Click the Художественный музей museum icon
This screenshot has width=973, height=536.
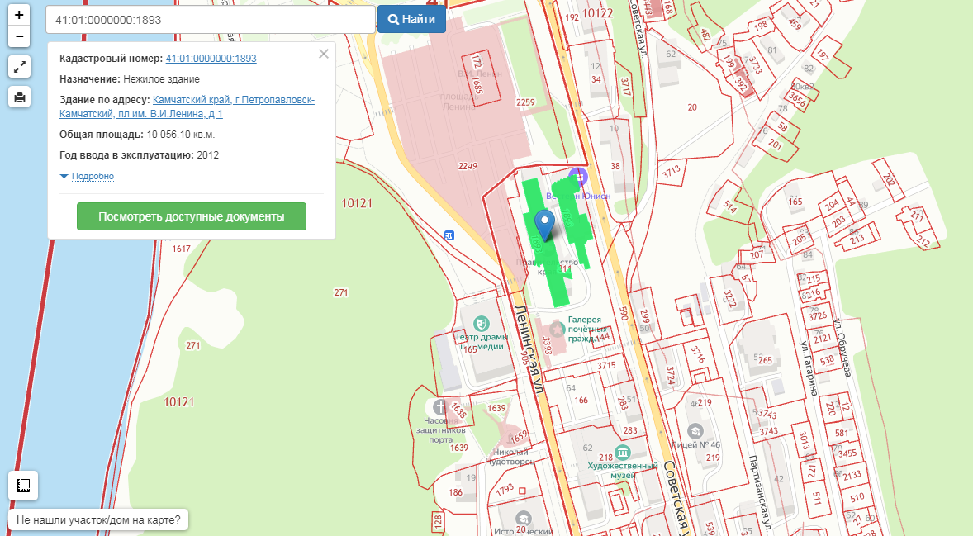(622, 451)
